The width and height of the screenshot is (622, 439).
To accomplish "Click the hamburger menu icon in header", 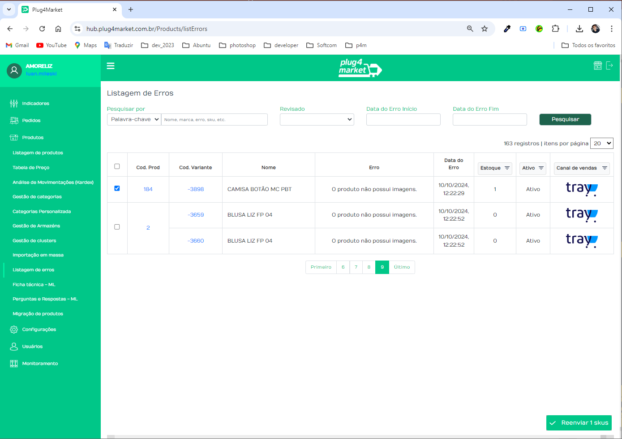I will point(111,66).
